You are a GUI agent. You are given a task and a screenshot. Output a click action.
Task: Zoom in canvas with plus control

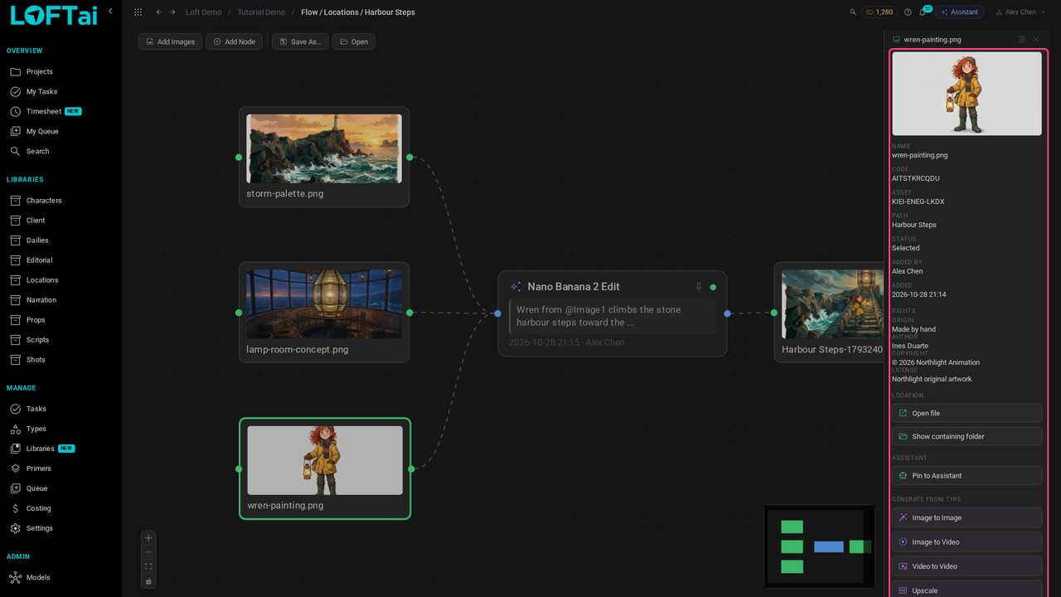[x=148, y=538]
